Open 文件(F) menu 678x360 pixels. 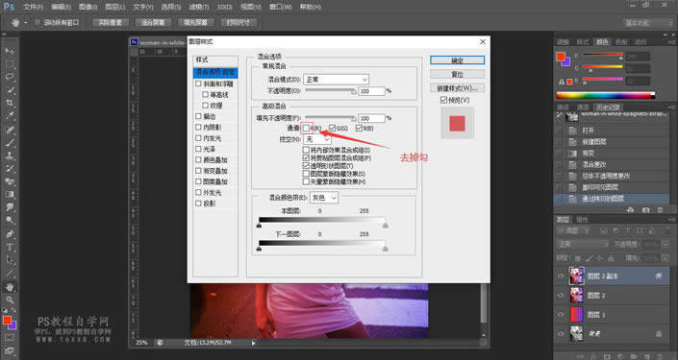click(x=33, y=7)
